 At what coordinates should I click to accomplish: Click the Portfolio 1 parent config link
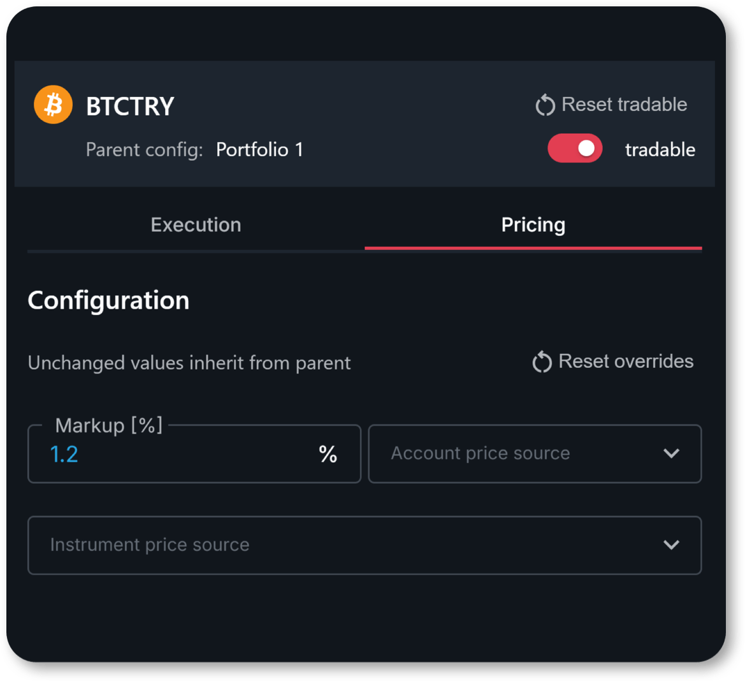tap(259, 150)
